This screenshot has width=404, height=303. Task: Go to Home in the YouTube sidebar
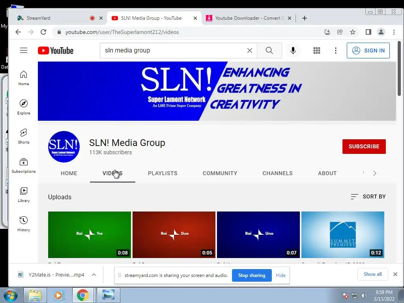click(x=23, y=78)
